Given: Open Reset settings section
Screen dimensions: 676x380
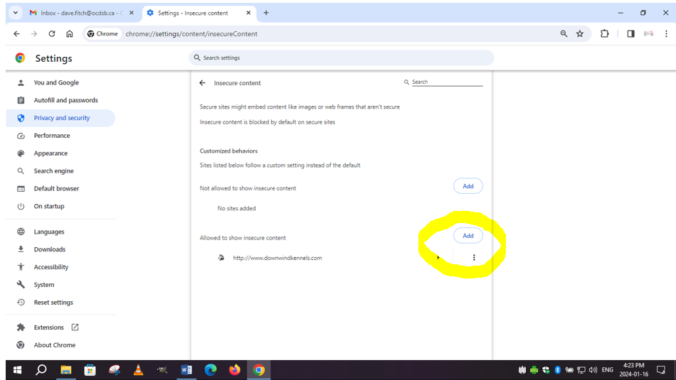Looking at the screenshot, I should [53, 302].
